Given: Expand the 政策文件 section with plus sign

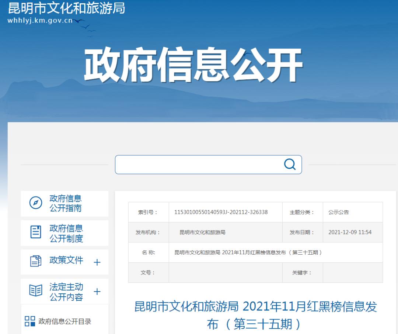Looking at the screenshot, I should point(97,262).
